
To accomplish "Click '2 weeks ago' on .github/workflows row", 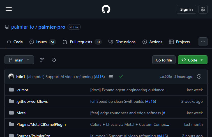I will 192,102.
